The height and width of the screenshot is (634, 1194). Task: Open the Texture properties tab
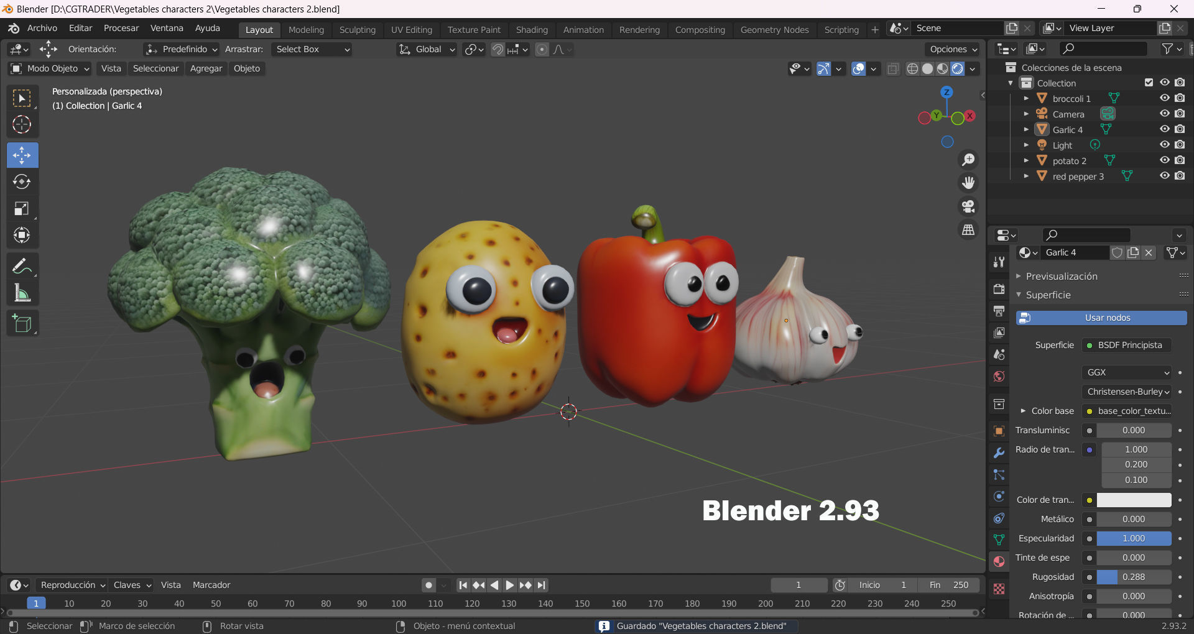(999, 589)
